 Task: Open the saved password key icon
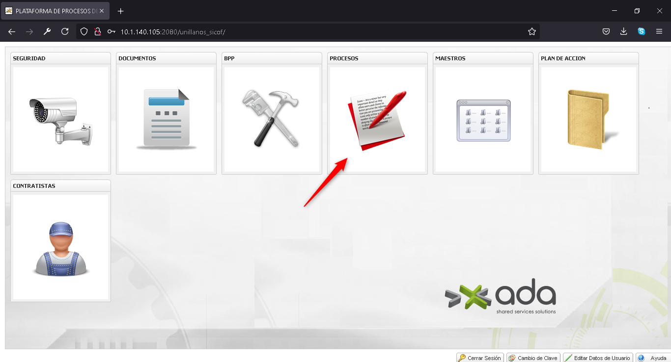pyautogui.click(x=112, y=31)
